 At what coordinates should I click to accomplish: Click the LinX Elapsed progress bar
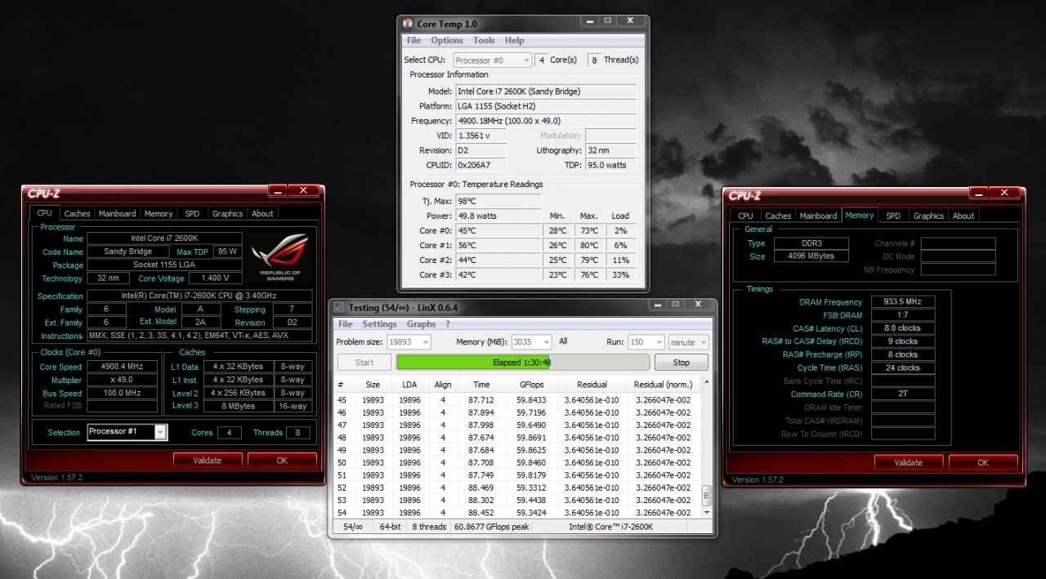click(x=523, y=363)
